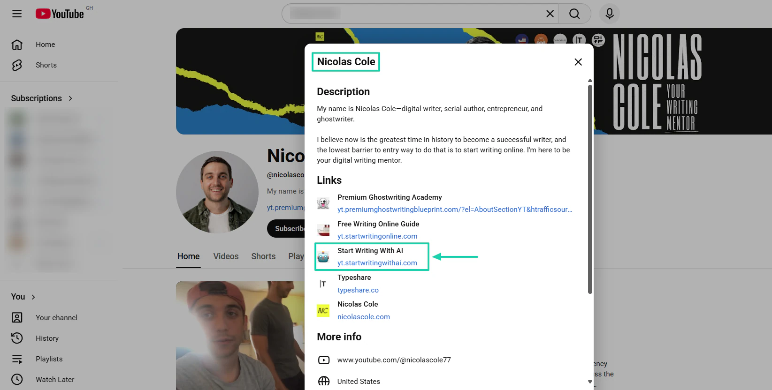
Task: Select the channel Shorts tab
Action: [263, 256]
